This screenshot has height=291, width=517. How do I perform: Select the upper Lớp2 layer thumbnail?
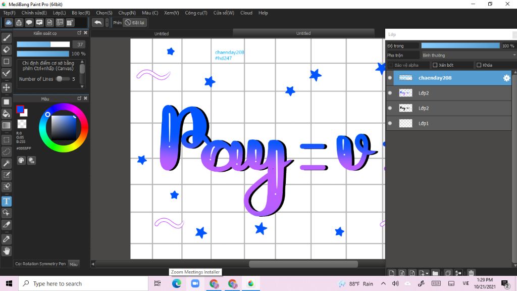coord(405,93)
